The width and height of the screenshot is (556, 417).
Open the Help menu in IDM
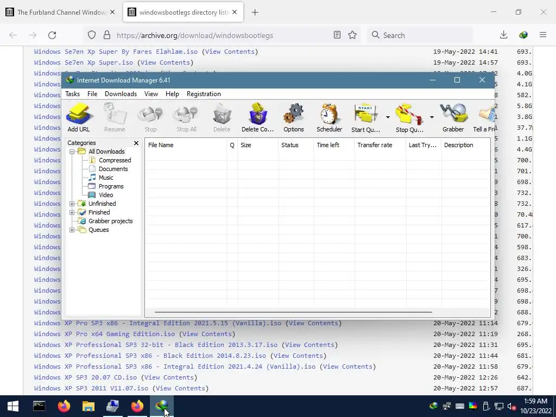[x=172, y=94]
